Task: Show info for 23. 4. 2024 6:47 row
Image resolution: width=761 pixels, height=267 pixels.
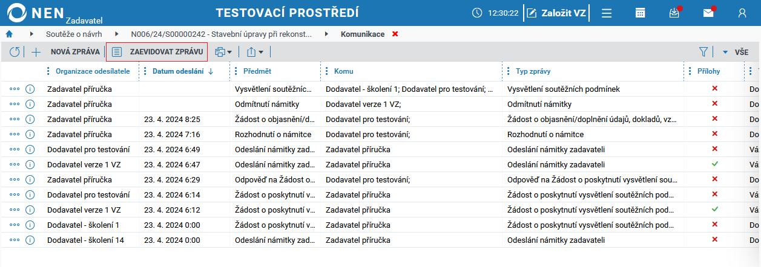Action: [x=30, y=164]
